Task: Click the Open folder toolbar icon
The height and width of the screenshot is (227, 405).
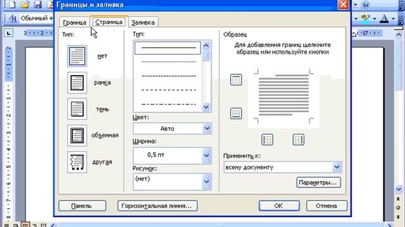Action: pos(25,4)
